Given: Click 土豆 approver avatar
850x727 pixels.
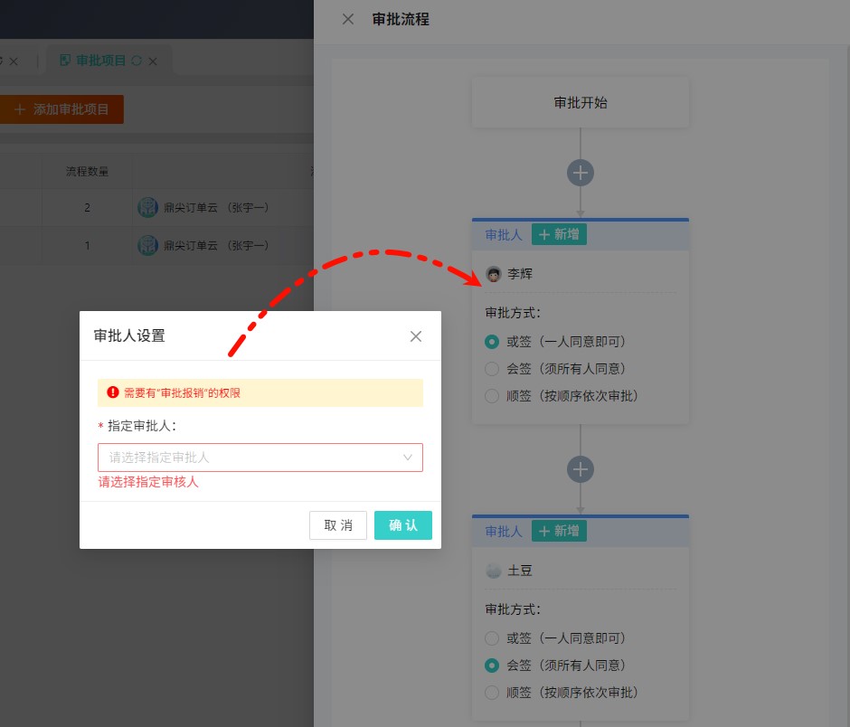Looking at the screenshot, I should click(x=494, y=571).
